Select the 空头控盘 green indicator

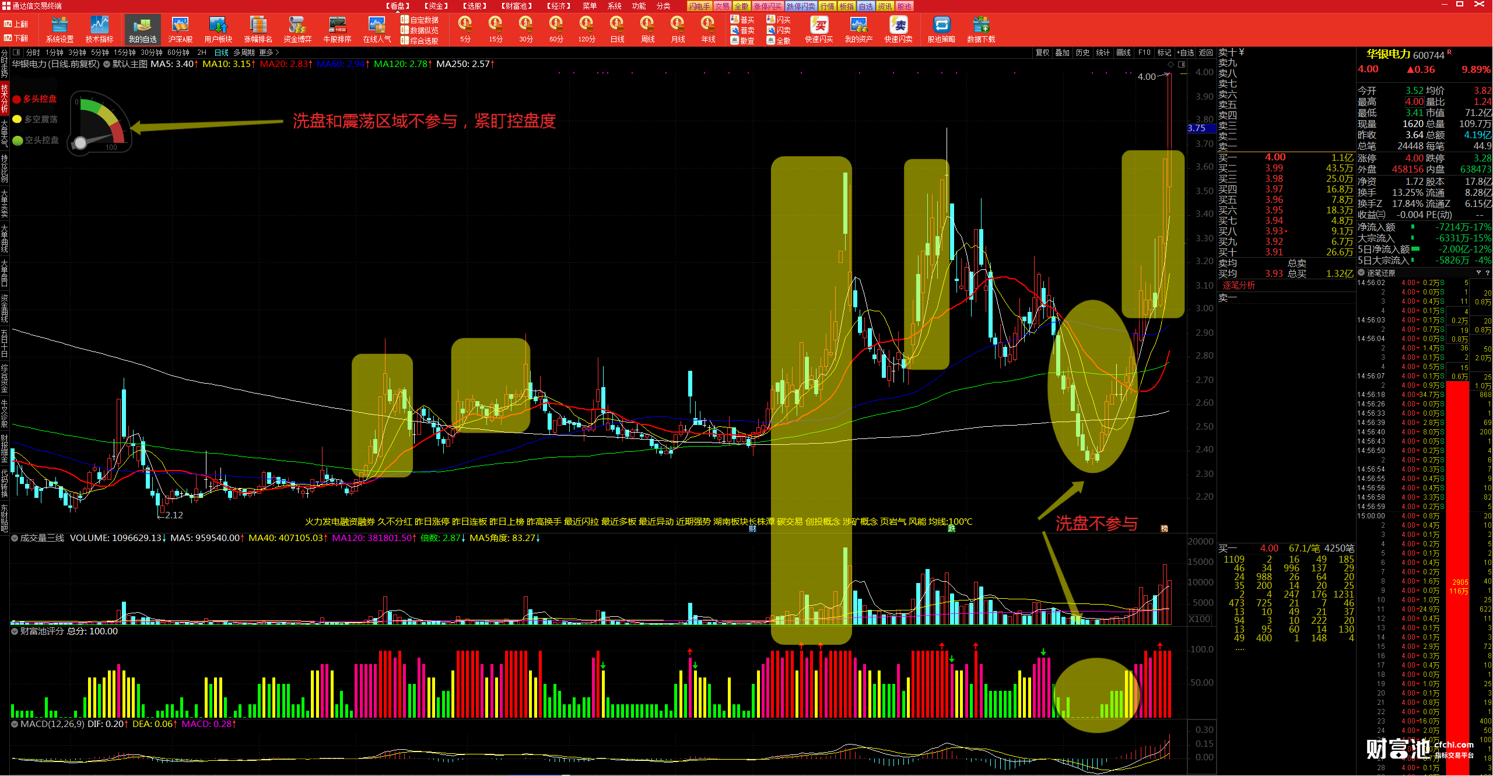point(35,141)
